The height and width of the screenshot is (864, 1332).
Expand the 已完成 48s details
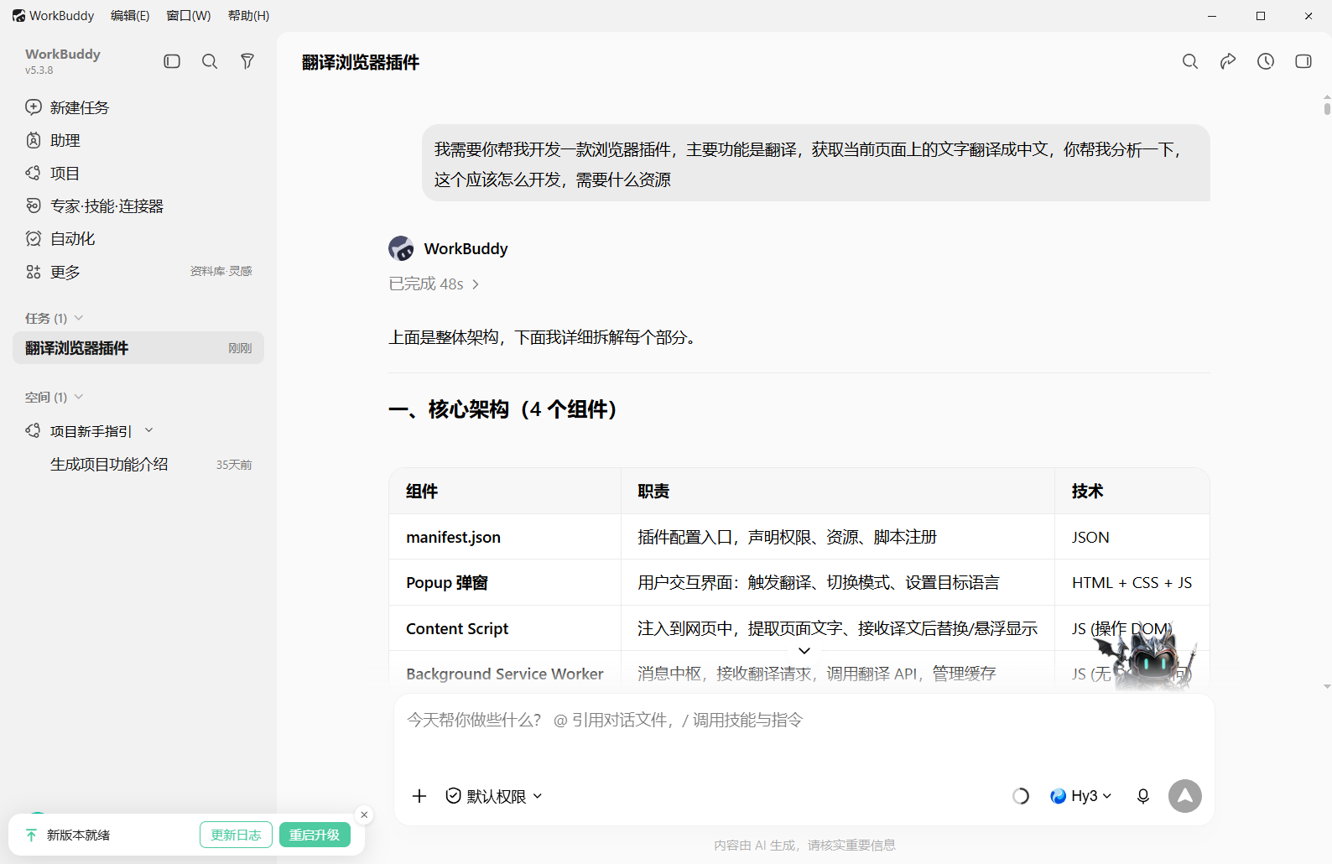(x=434, y=284)
